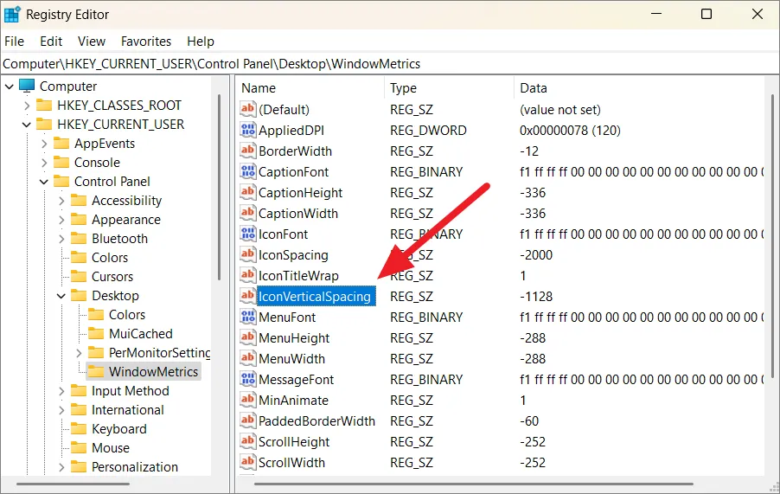The width and height of the screenshot is (780, 494).
Task: Open the Edit menu
Action: [51, 42]
